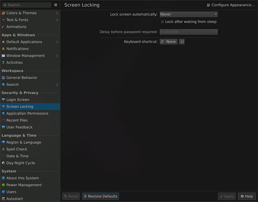The height and width of the screenshot is (202, 258).
Task: Click the Region & Language icon
Action: coord(3,142)
